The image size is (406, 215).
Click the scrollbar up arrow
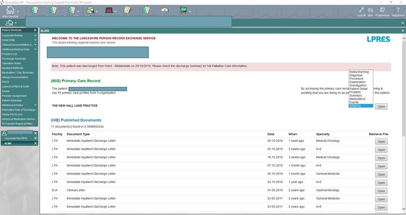[x=404, y=39]
